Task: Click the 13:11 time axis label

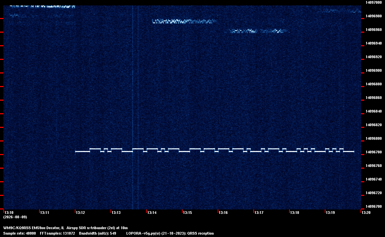Action: pos(45,213)
